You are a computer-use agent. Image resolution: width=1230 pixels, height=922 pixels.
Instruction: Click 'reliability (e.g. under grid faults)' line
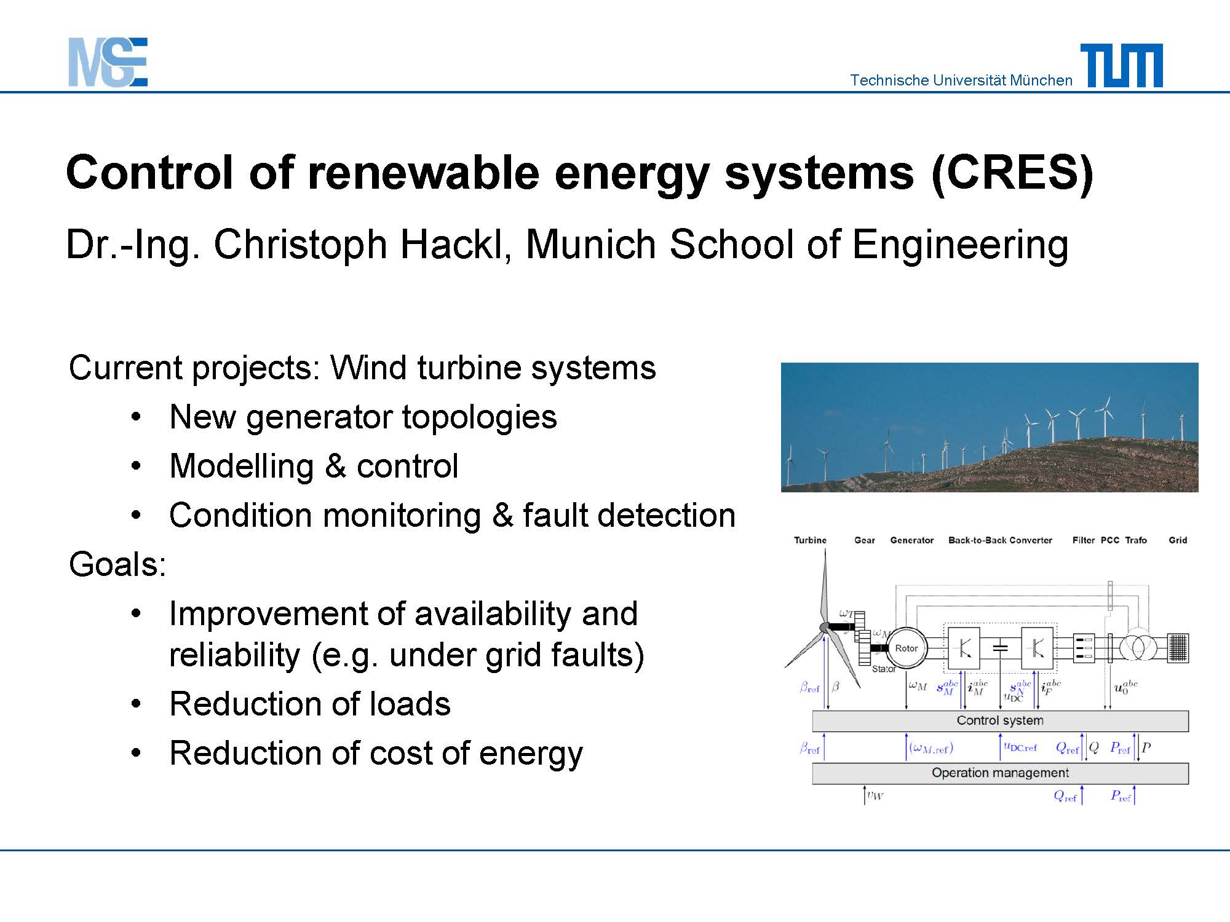[407, 655]
